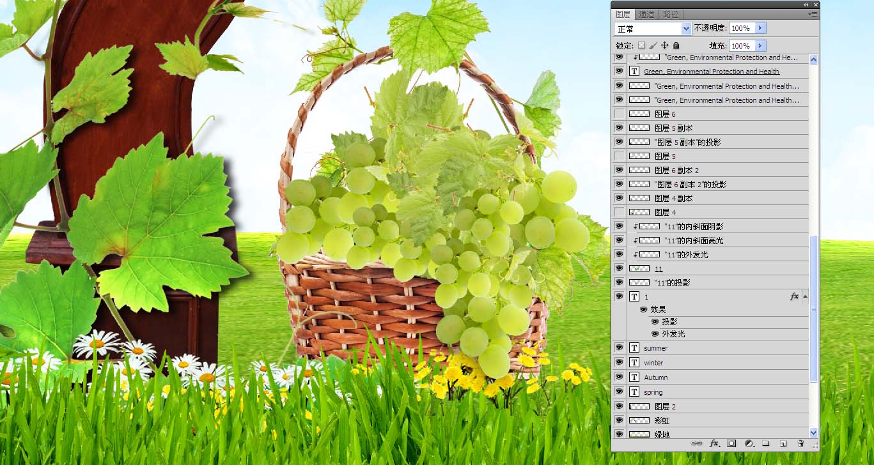Image resolution: width=874 pixels, height=465 pixels.
Task: Click the layers panel scrollbar thumb
Action: click(x=814, y=309)
